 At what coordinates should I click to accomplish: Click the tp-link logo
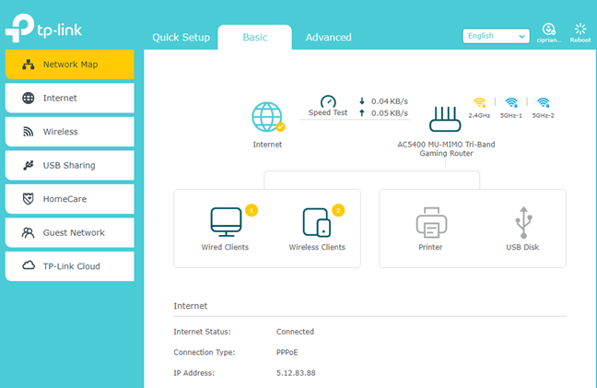43,28
